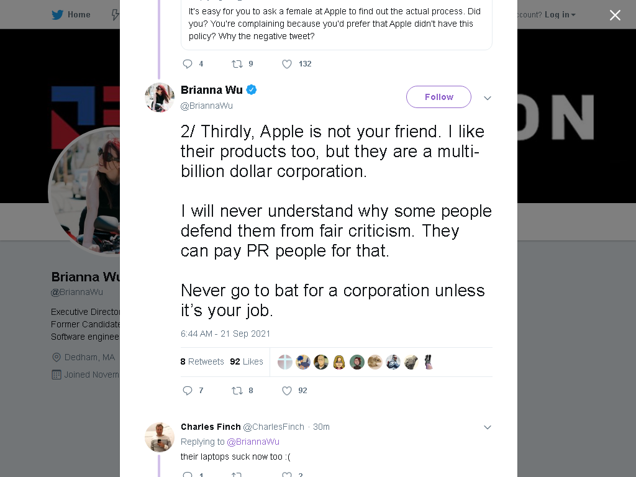Open Charles Finch's profile picture
This screenshot has width=636, height=477.
(x=160, y=437)
